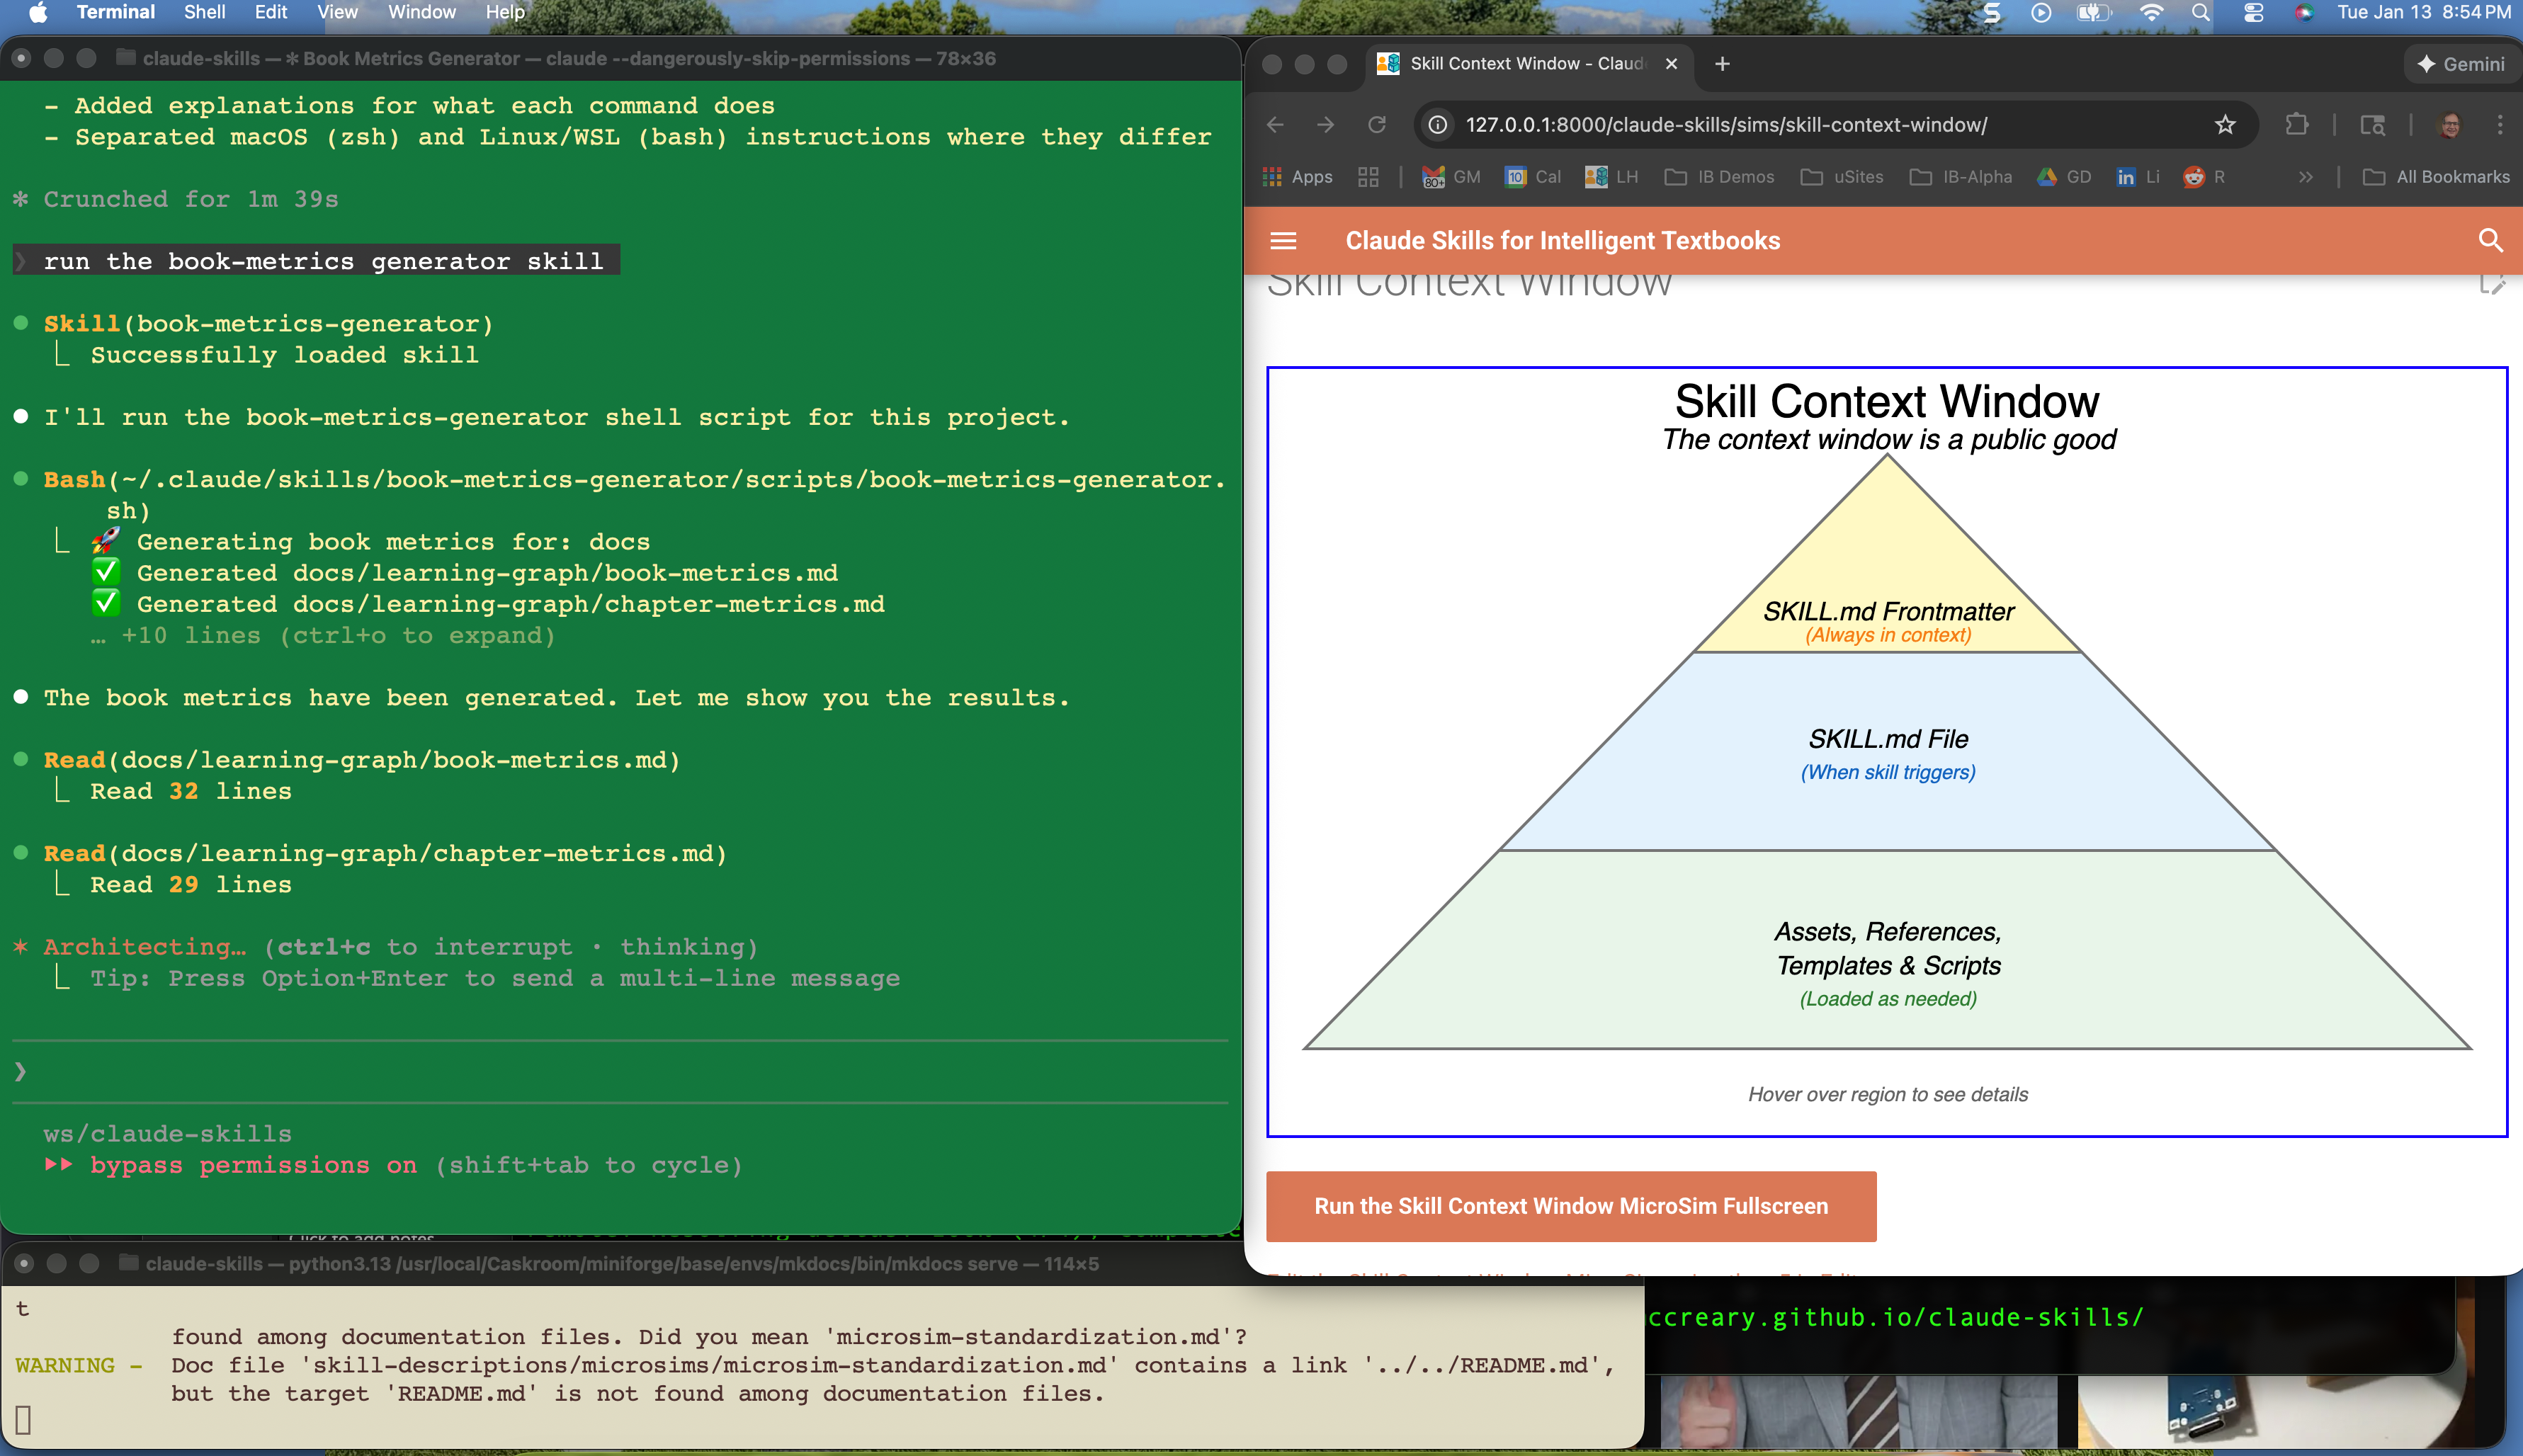Click the browser address bar URL
The width and height of the screenshot is (2523, 1456).
click(1726, 125)
